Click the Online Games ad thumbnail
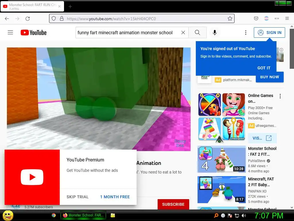 coord(222,117)
